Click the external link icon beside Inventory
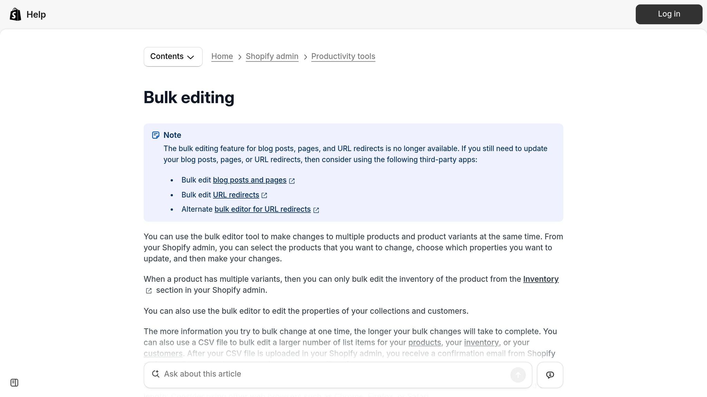Viewport: 707px width, 397px height. click(x=148, y=291)
